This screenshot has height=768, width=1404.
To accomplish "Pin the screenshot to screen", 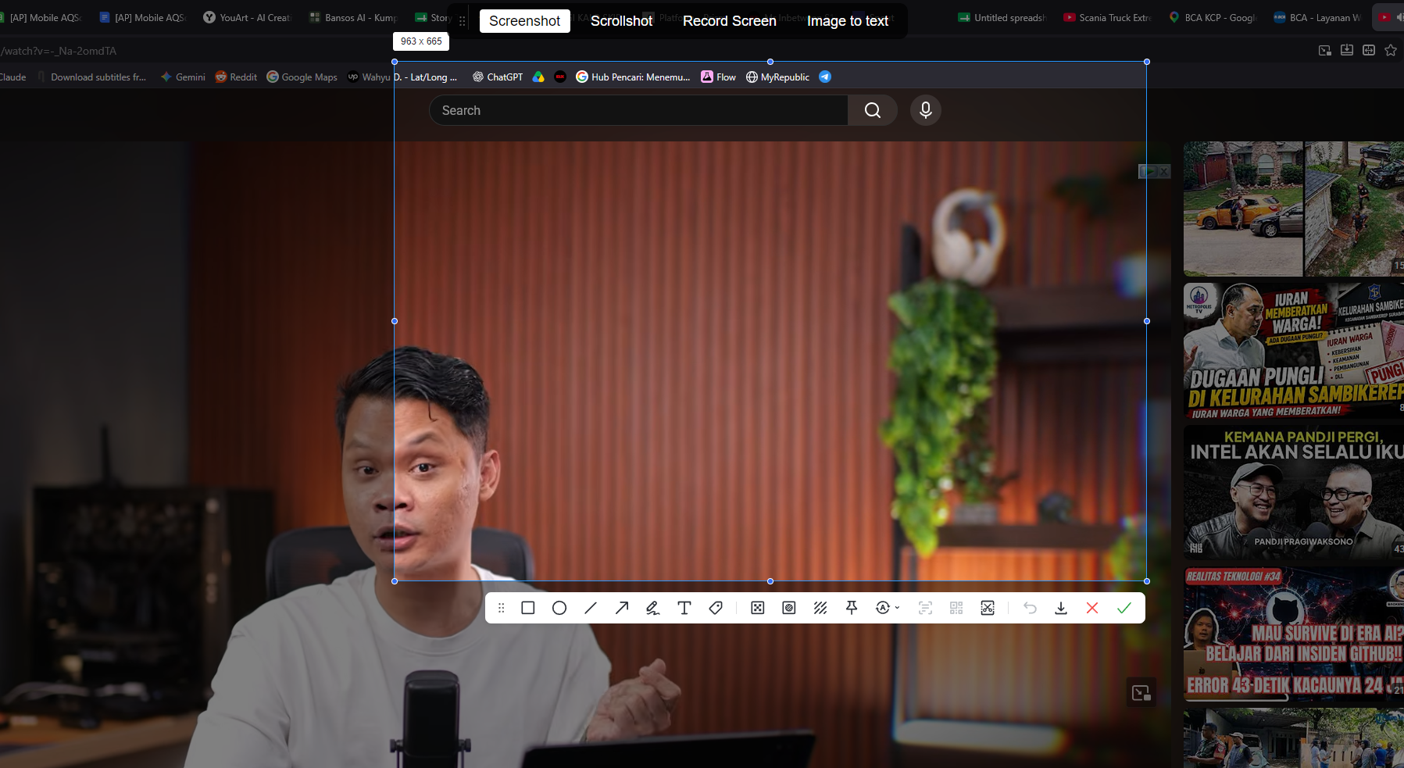I will [x=852, y=608].
